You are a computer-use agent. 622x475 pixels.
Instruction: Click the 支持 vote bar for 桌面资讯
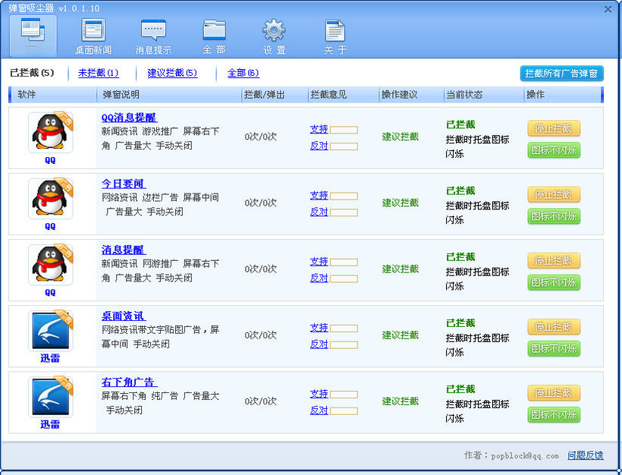[x=344, y=329]
